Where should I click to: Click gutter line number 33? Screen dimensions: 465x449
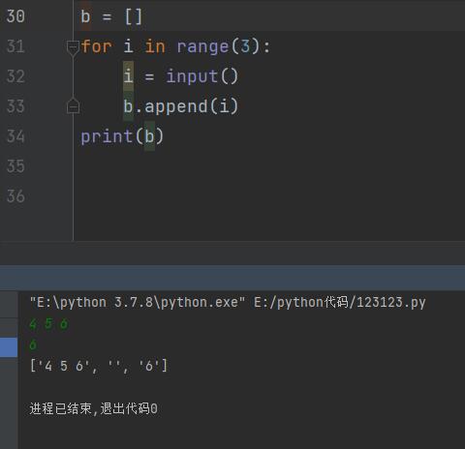(x=15, y=106)
